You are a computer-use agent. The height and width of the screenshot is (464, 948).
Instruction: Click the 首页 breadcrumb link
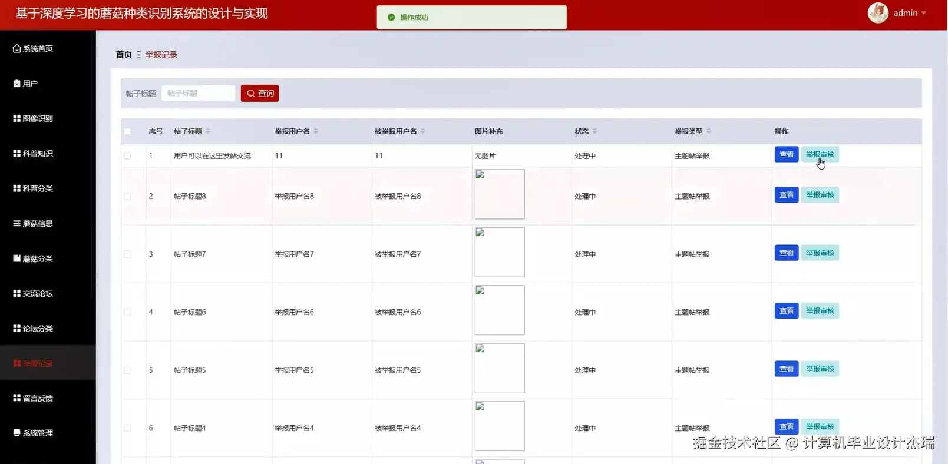[x=124, y=54]
